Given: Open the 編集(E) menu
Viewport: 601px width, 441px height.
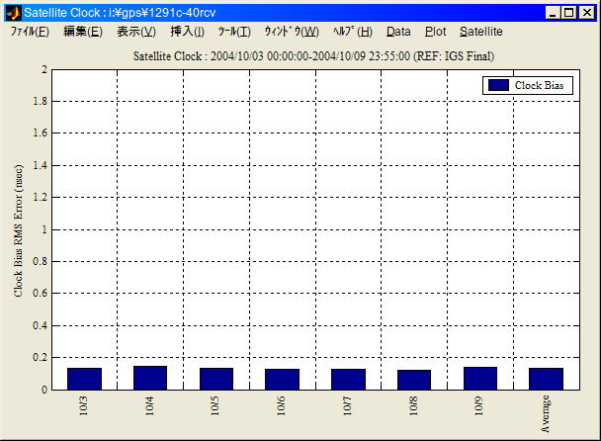Looking at the screenshot, I should coord(82,32).
